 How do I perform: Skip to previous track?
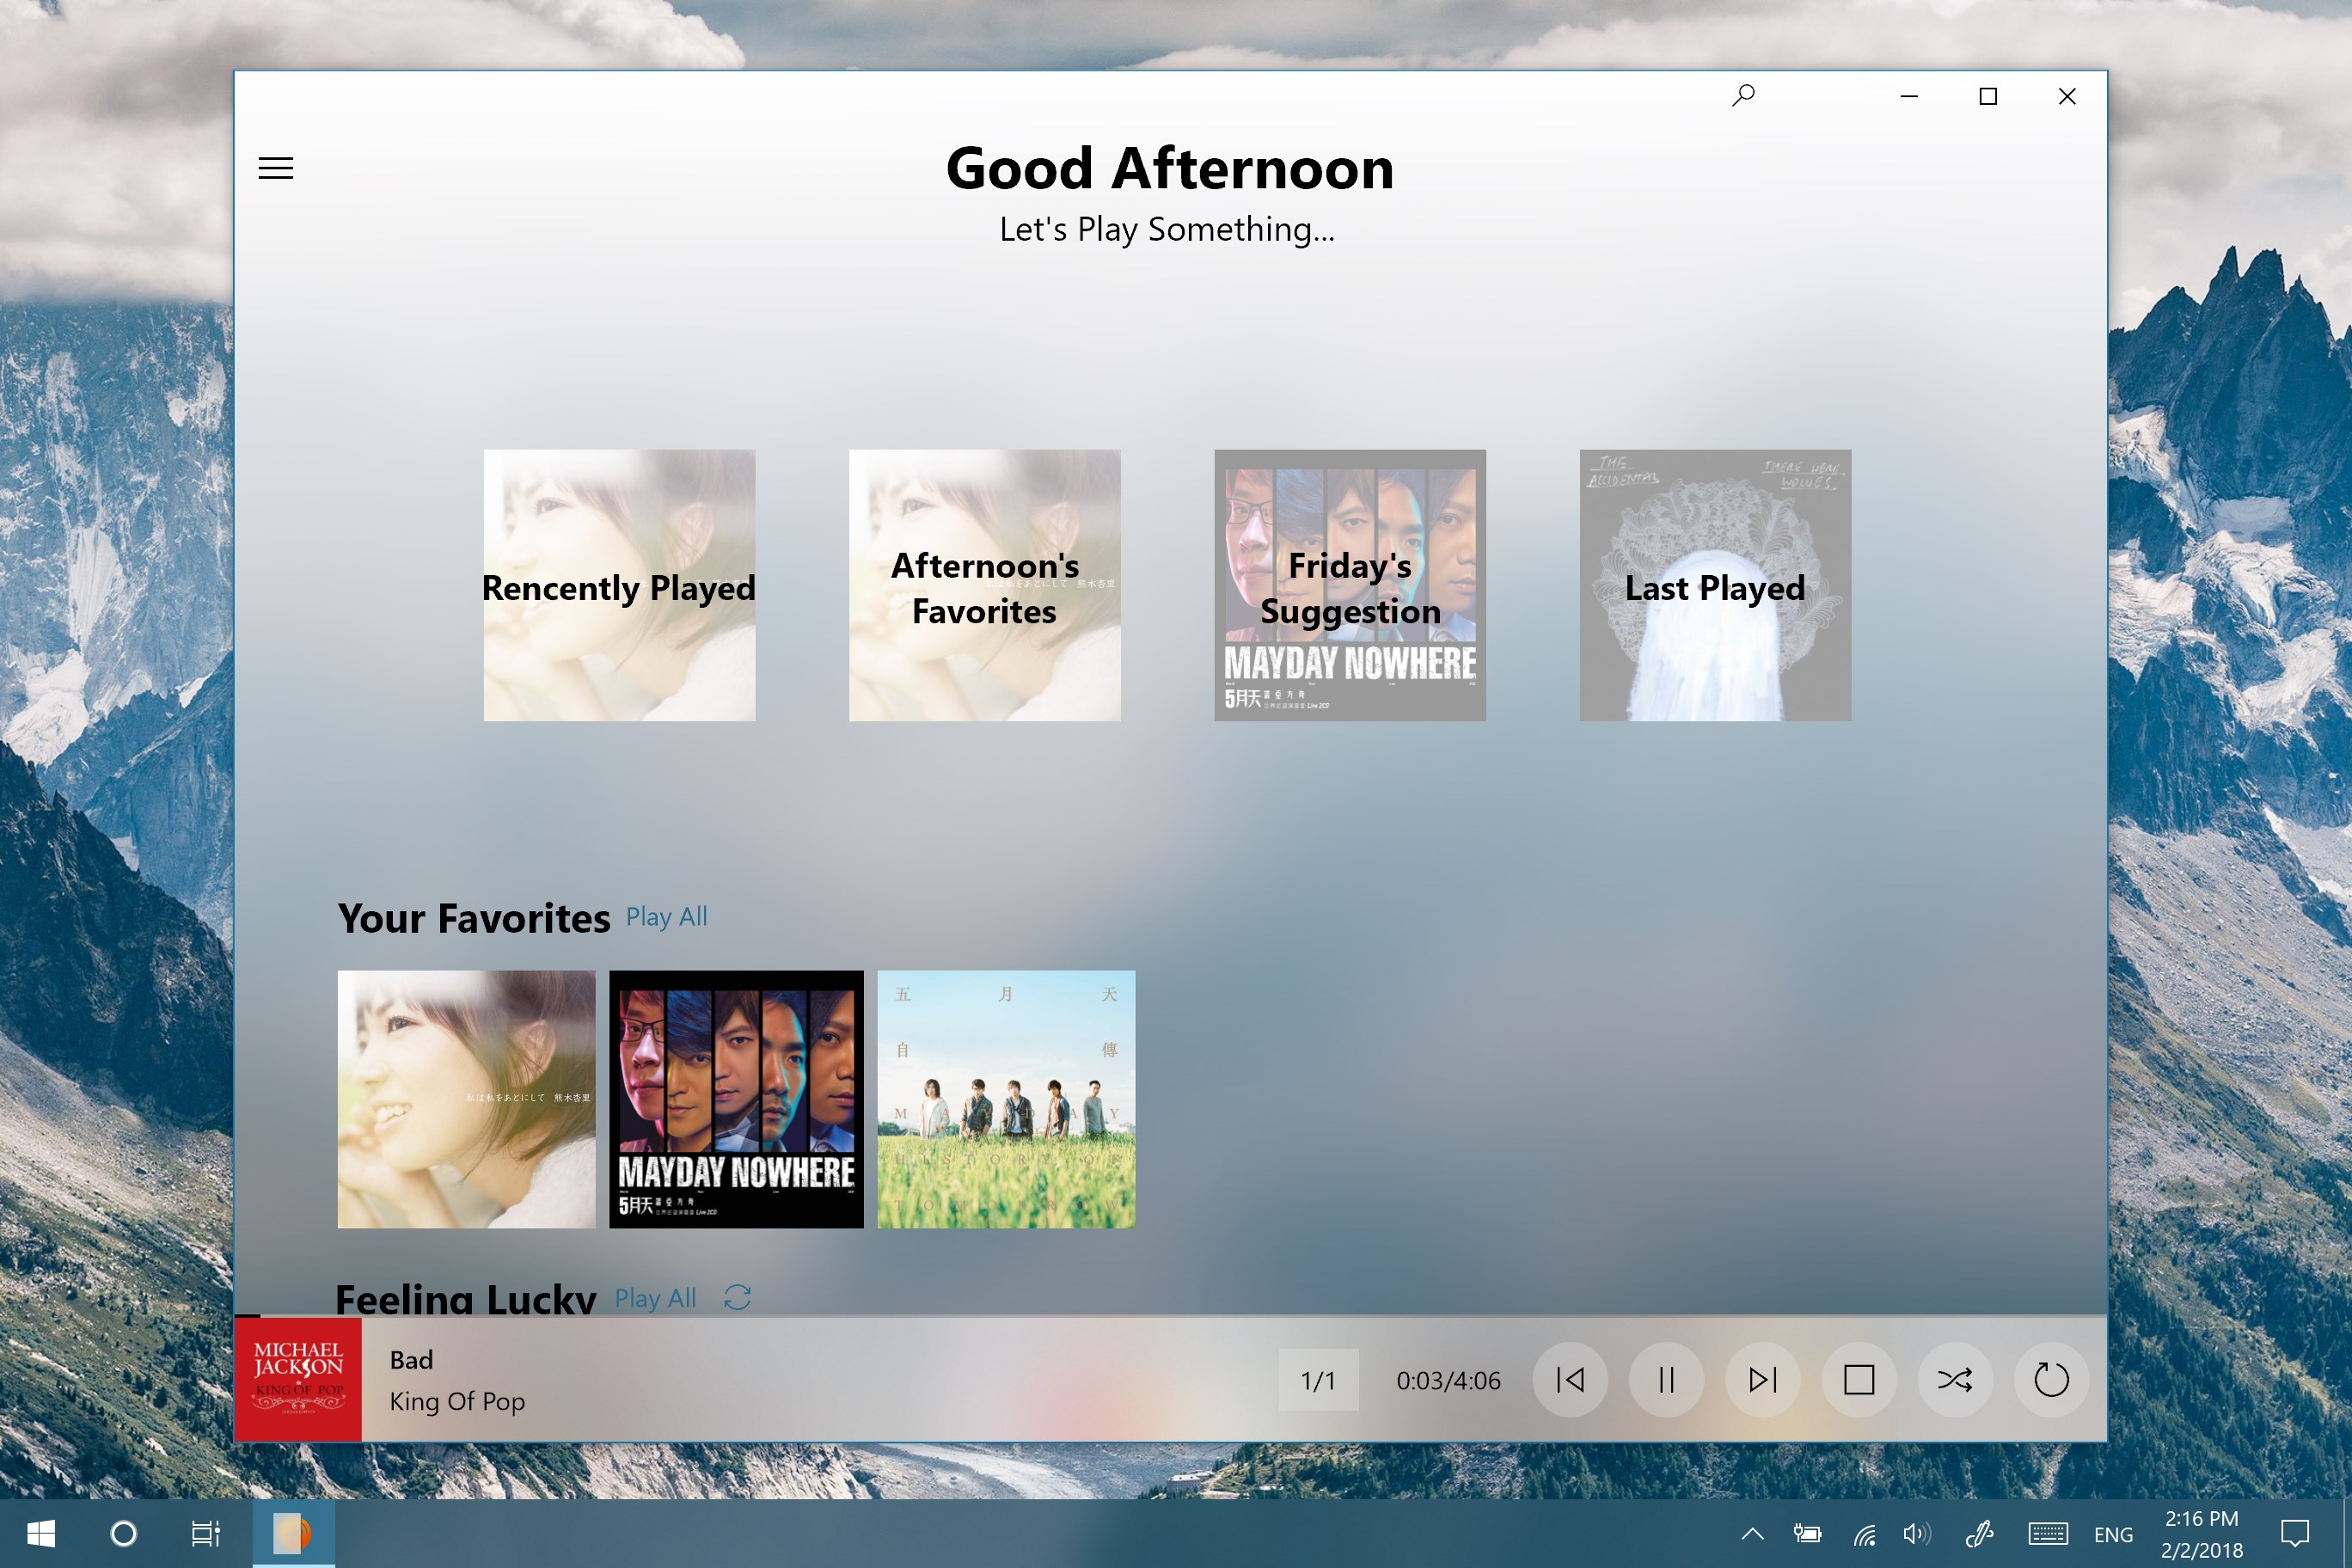(1570, 1380)
